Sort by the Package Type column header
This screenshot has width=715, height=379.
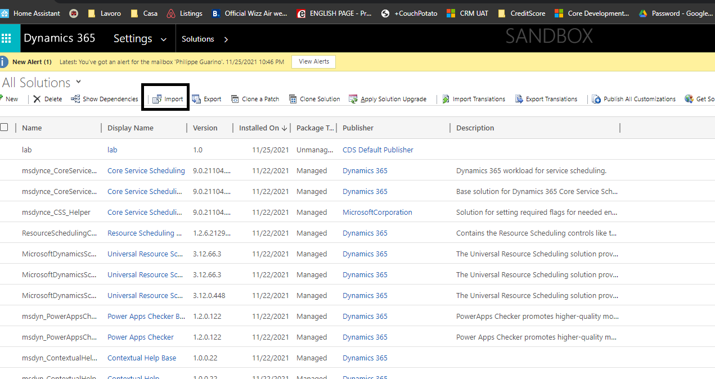point(315,128)
